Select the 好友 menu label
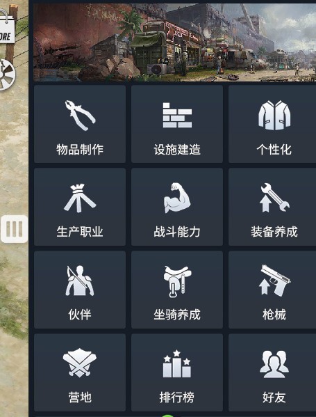 pos(274,398)
